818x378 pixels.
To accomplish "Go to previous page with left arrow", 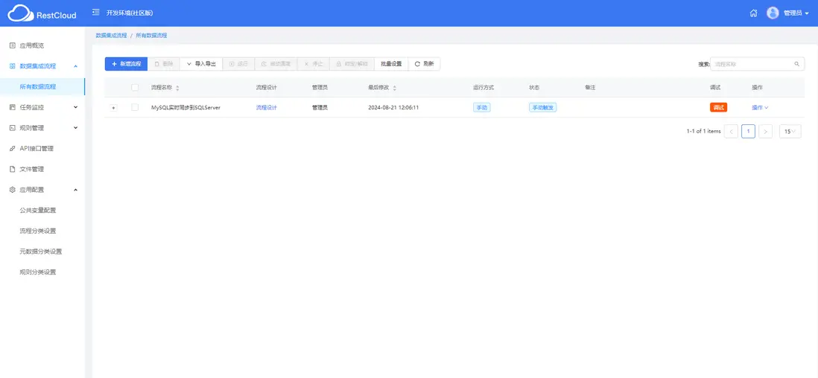I will click(731, 132).
